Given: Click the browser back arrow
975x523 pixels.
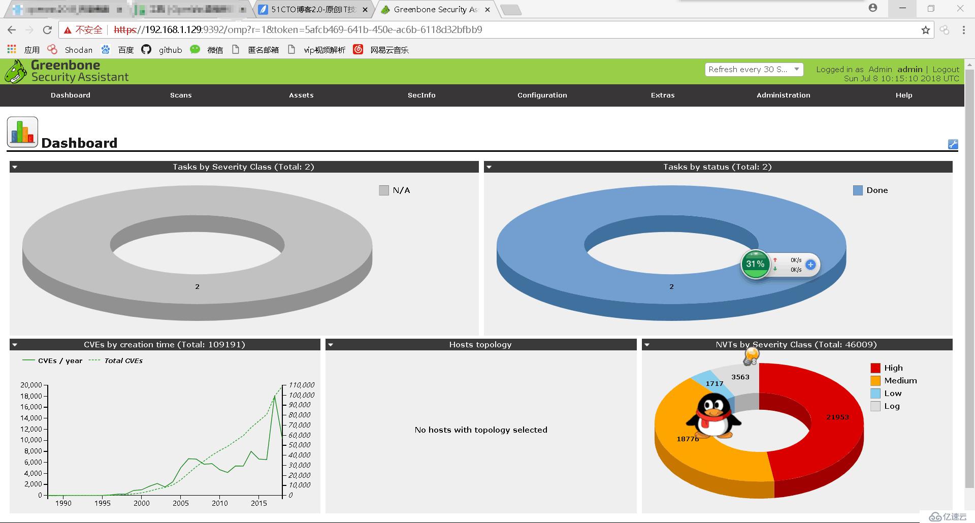Looking at the screenshot, I should (12, 30).
